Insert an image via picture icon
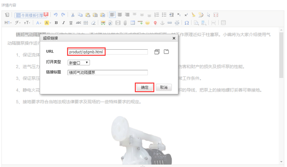Viewport: 287px width, 167px height. pos(103,23)
